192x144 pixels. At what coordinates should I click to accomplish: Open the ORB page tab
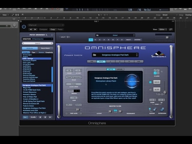pos(92,61)
